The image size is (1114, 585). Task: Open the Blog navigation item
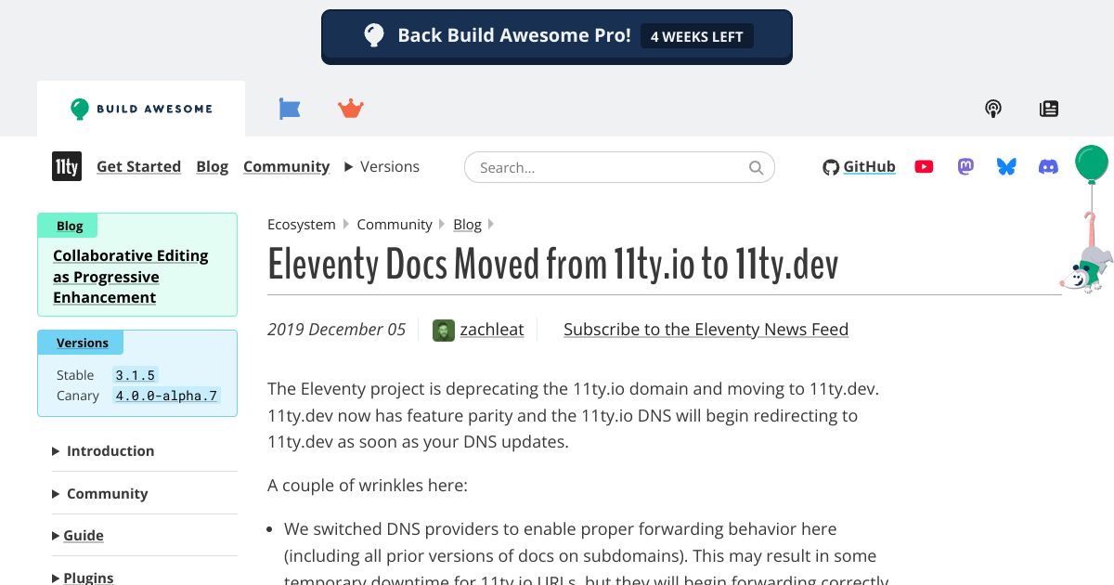click(212, 166)
